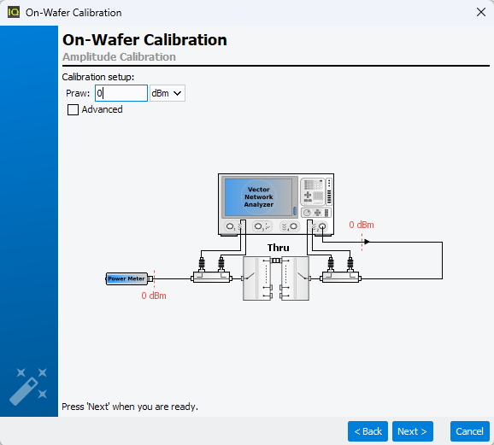Click the Praw value input field
Viewport: 494px width, 445px height.
click(x=121, y=93)
